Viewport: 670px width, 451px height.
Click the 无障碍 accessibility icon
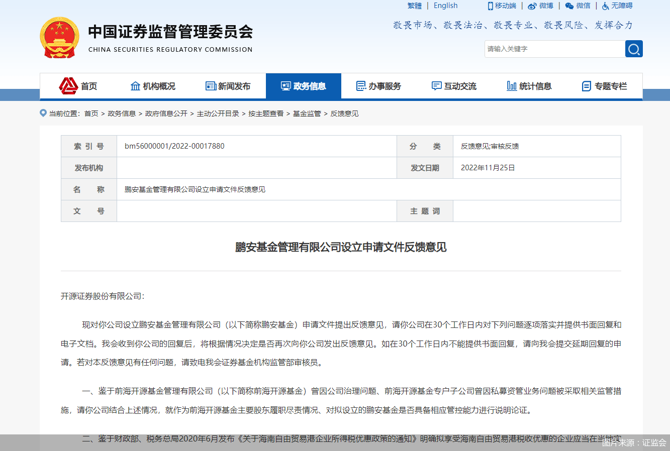[606, 6]
